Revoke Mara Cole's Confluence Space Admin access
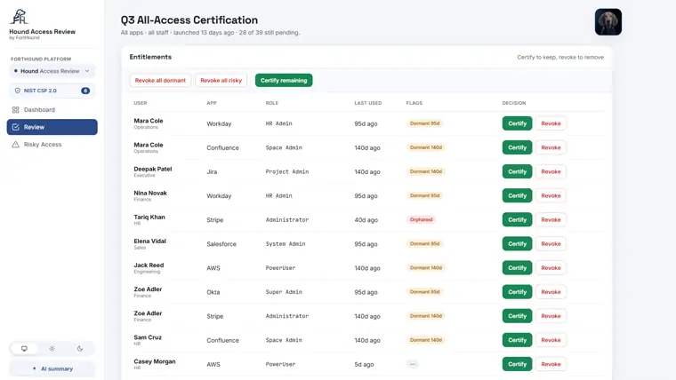676x380 pixels. [551, 147]
